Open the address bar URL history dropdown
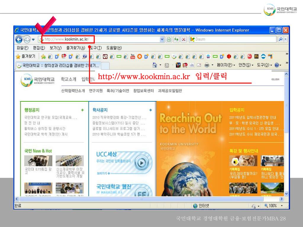The image size is (303, 227). 162,39
